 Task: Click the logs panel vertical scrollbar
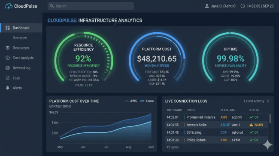point(270,119)
